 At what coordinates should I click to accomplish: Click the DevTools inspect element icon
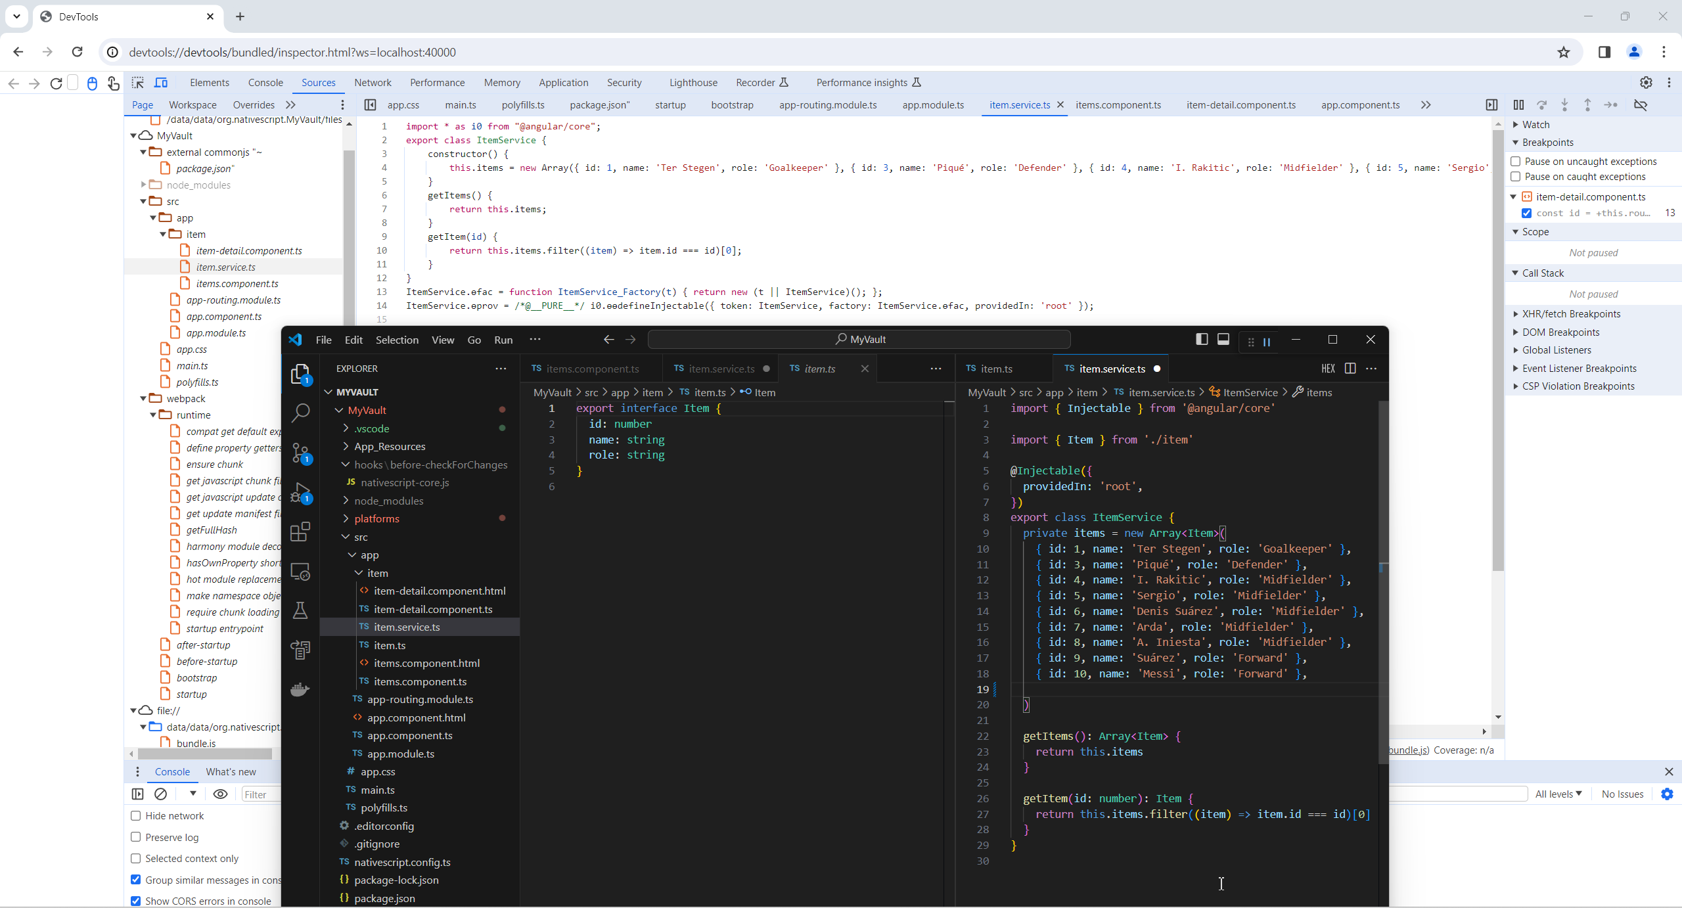tap(137, 83)
